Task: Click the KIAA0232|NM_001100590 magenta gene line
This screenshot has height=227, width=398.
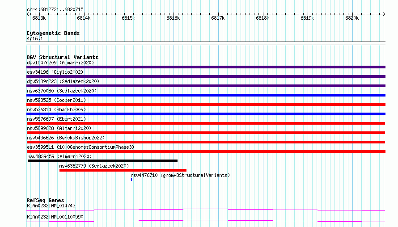Action: 206,221
